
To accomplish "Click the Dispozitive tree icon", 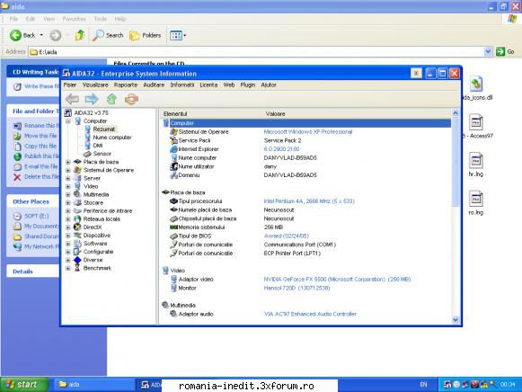I will tap(77, 236).
